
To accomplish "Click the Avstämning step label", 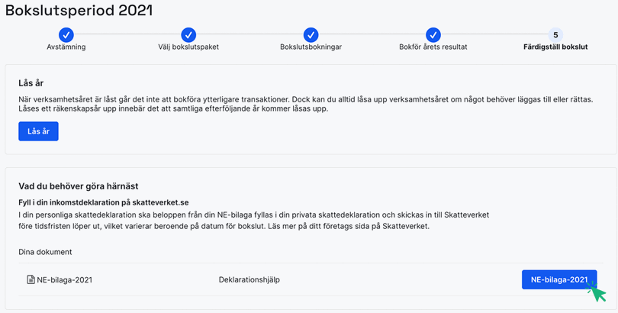I will (66, 47).
